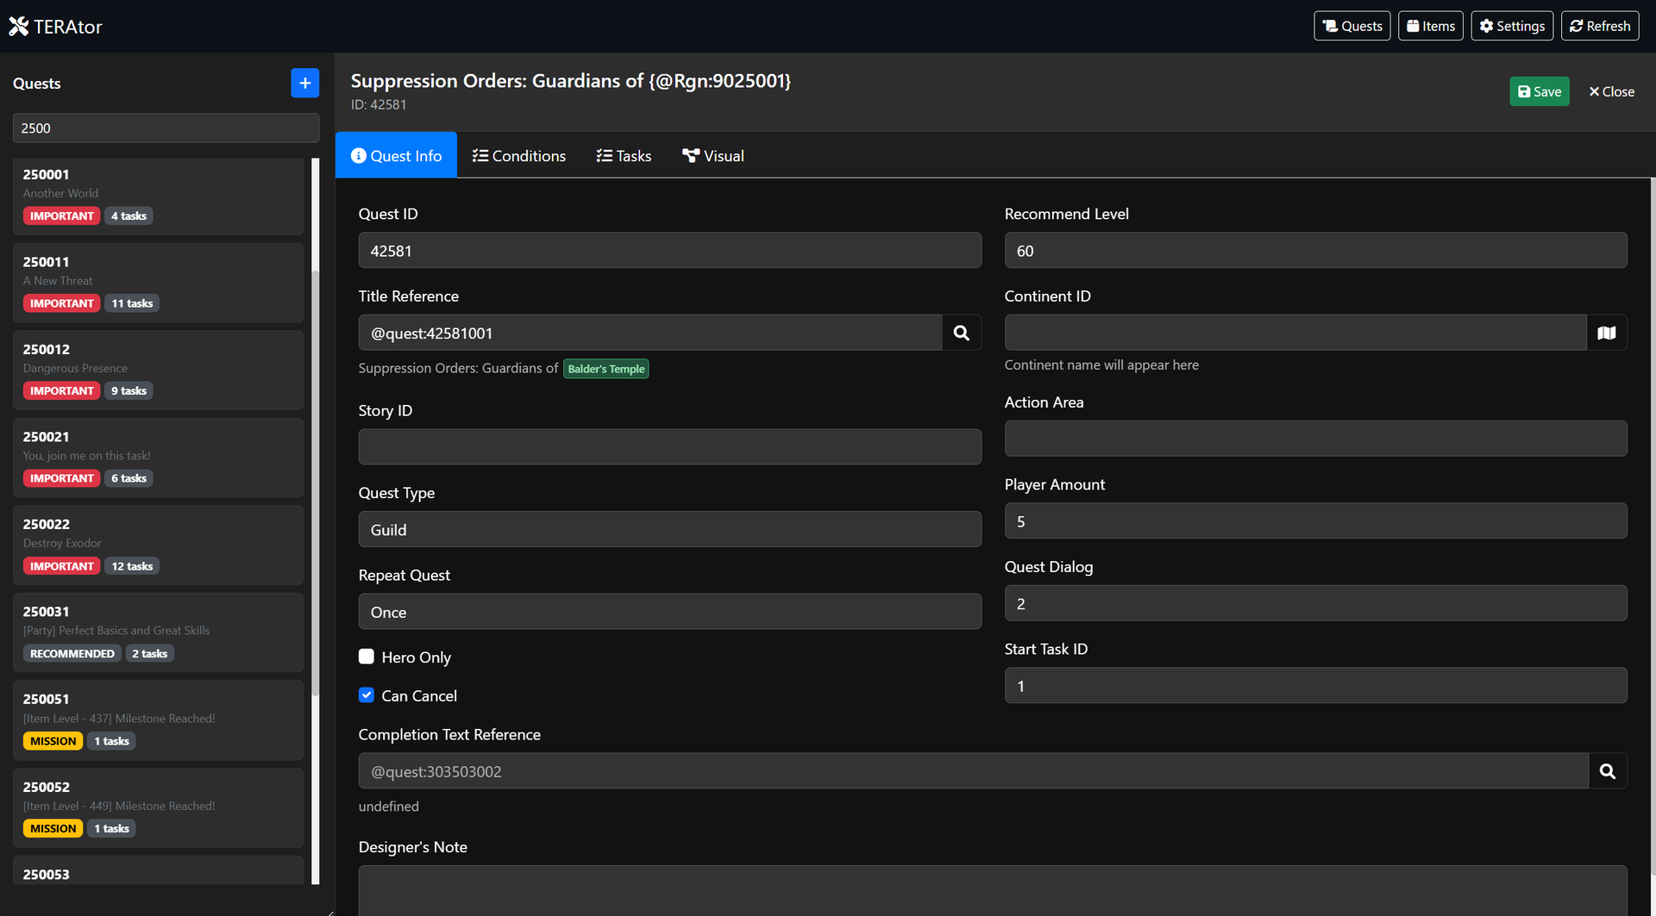Click the quest list vertical scrollbar
The height and width of the screenshot is (916, 1656).
click(x=316, y=483)
